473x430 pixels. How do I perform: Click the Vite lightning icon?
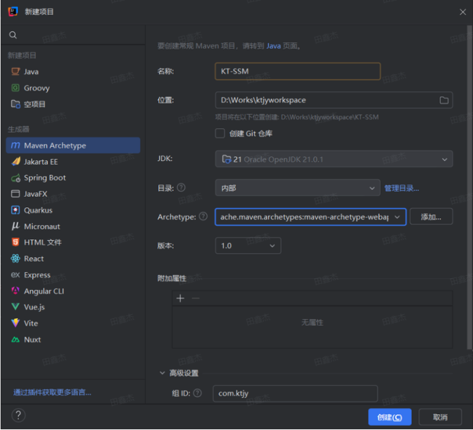pos(15,323)
